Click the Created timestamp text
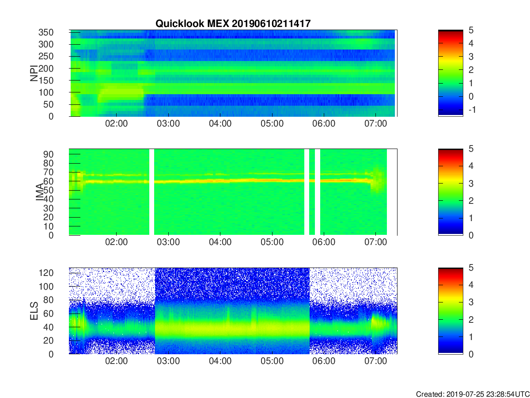 [472, 394]
